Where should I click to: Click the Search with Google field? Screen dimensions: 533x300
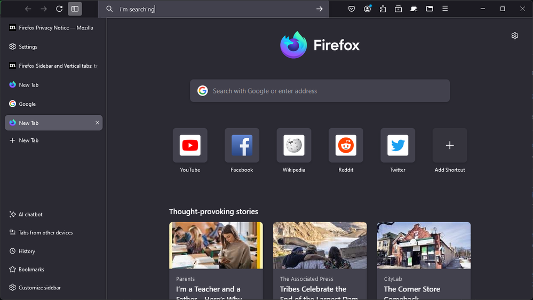(x=320, y=91)
